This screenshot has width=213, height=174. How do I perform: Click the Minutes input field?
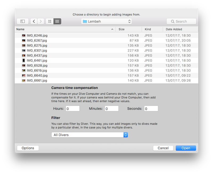tap(112, 109)
